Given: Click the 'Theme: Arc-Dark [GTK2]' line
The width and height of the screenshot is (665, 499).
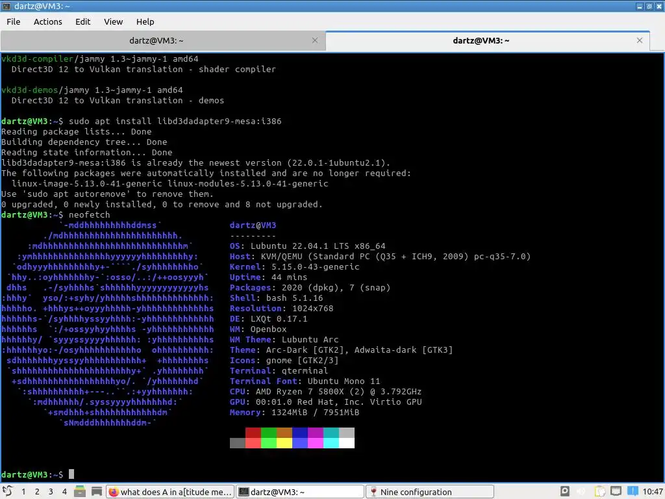Looking at the screenshot, I should [341, 350].
